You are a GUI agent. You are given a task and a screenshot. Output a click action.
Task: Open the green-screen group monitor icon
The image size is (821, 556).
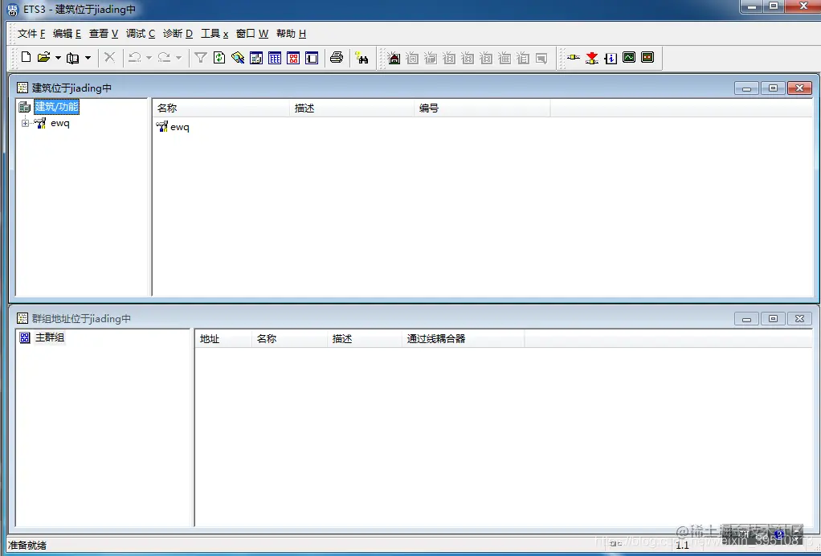click(629, 57)
